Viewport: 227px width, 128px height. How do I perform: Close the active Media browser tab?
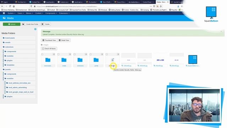(168, 2)
